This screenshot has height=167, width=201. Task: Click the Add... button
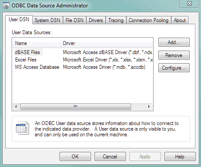tap(174, 42)
